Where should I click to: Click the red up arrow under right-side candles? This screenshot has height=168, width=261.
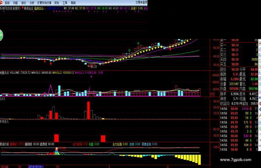point(170,49)
